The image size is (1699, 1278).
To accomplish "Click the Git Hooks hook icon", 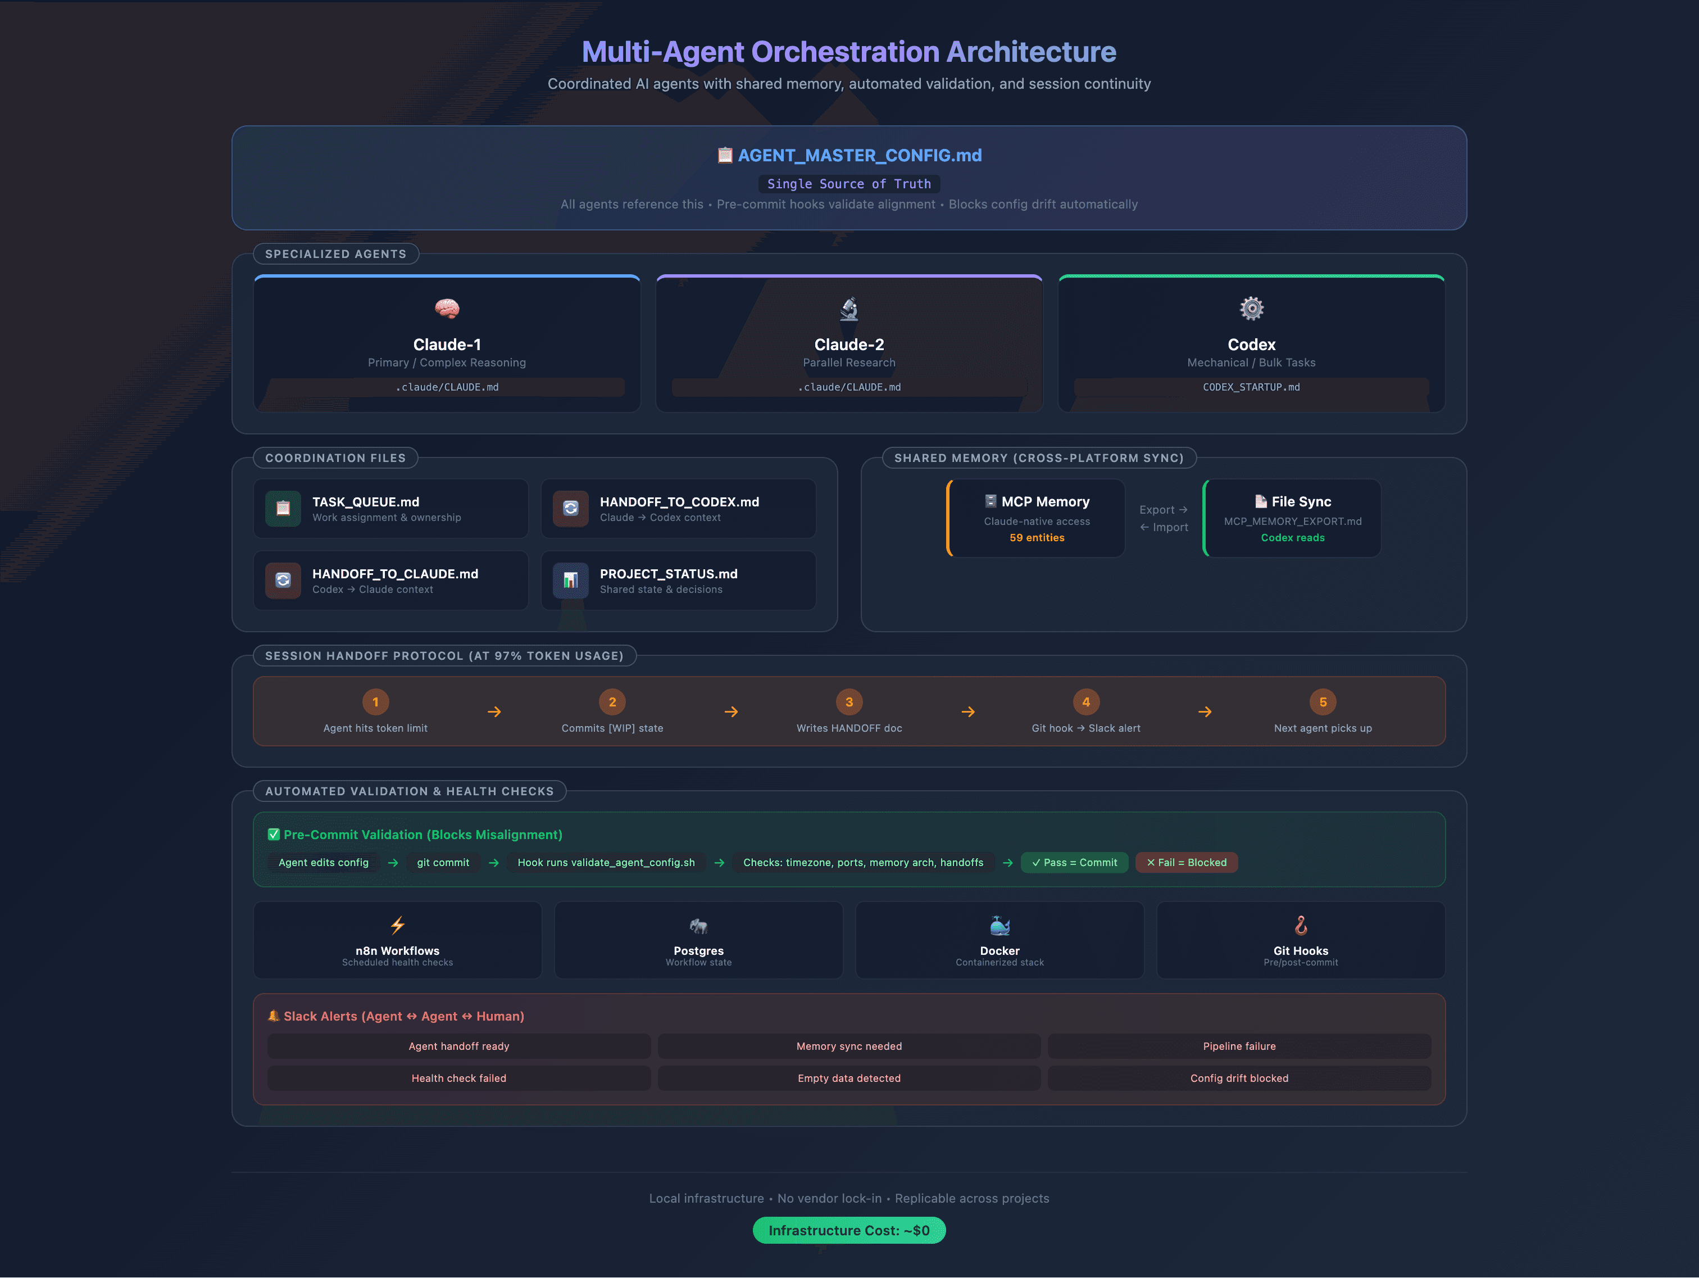I will point(1300,925).
